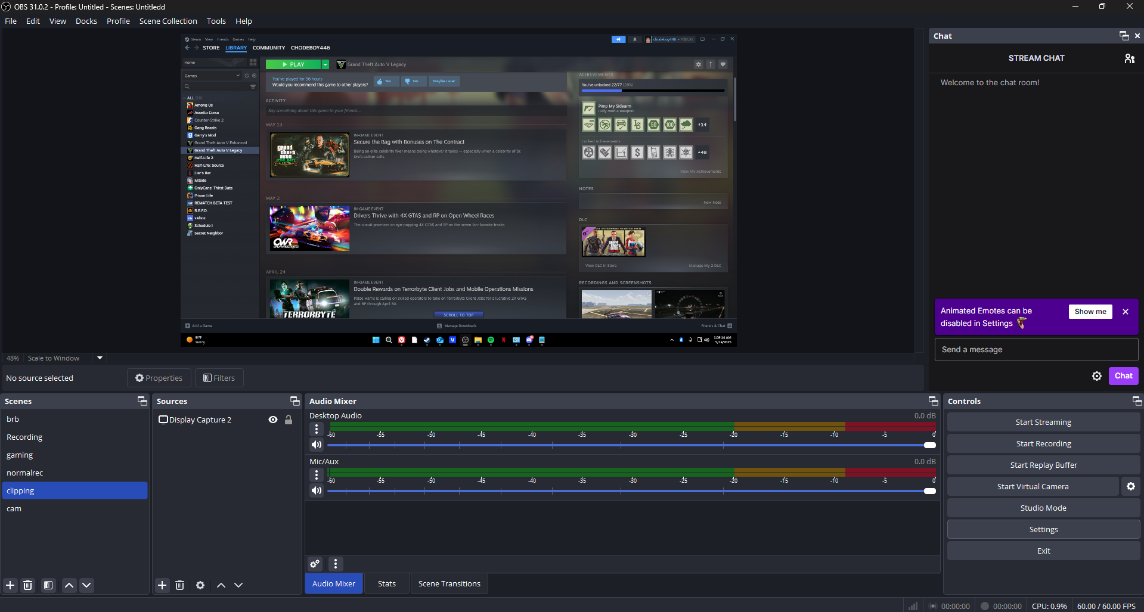Open Audio Mixer options three-dot menu at bottom

click(x=336, y=564)
